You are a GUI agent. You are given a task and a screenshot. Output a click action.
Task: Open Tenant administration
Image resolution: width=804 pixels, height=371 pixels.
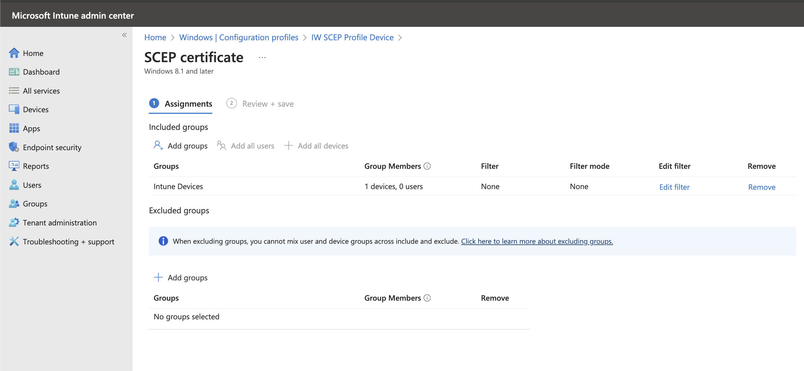(x=60, y=222)
